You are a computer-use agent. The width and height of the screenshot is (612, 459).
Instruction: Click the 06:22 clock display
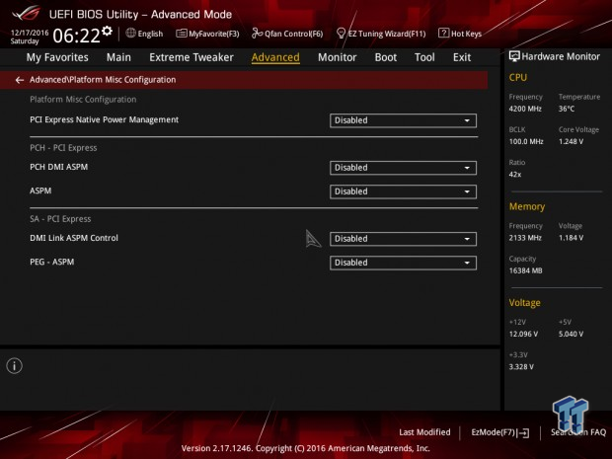pyautogui.click(x=77, y=36)
